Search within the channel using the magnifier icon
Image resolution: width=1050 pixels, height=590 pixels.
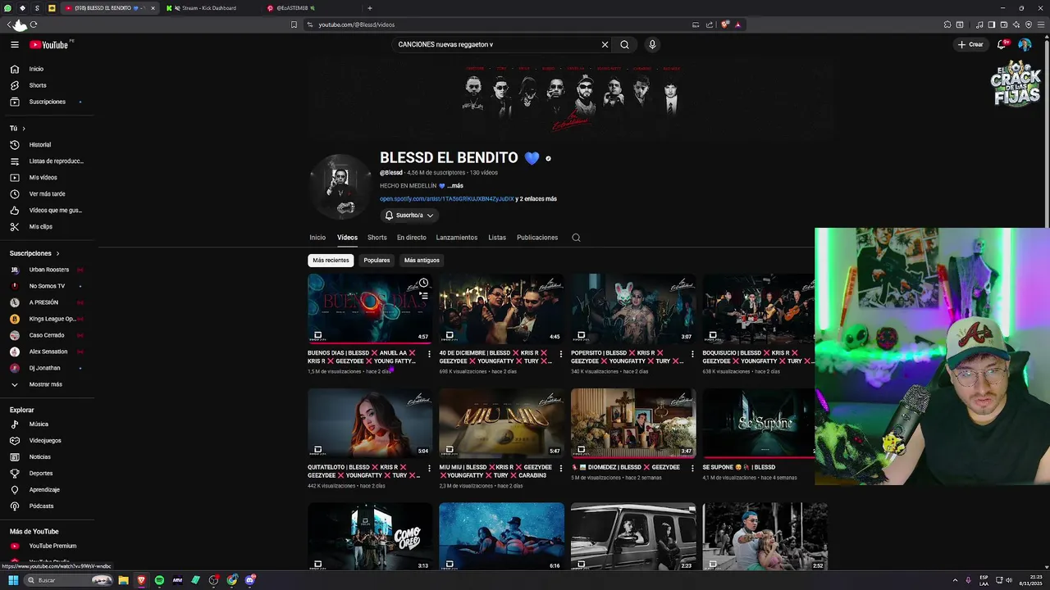click(x=576, y=238)
